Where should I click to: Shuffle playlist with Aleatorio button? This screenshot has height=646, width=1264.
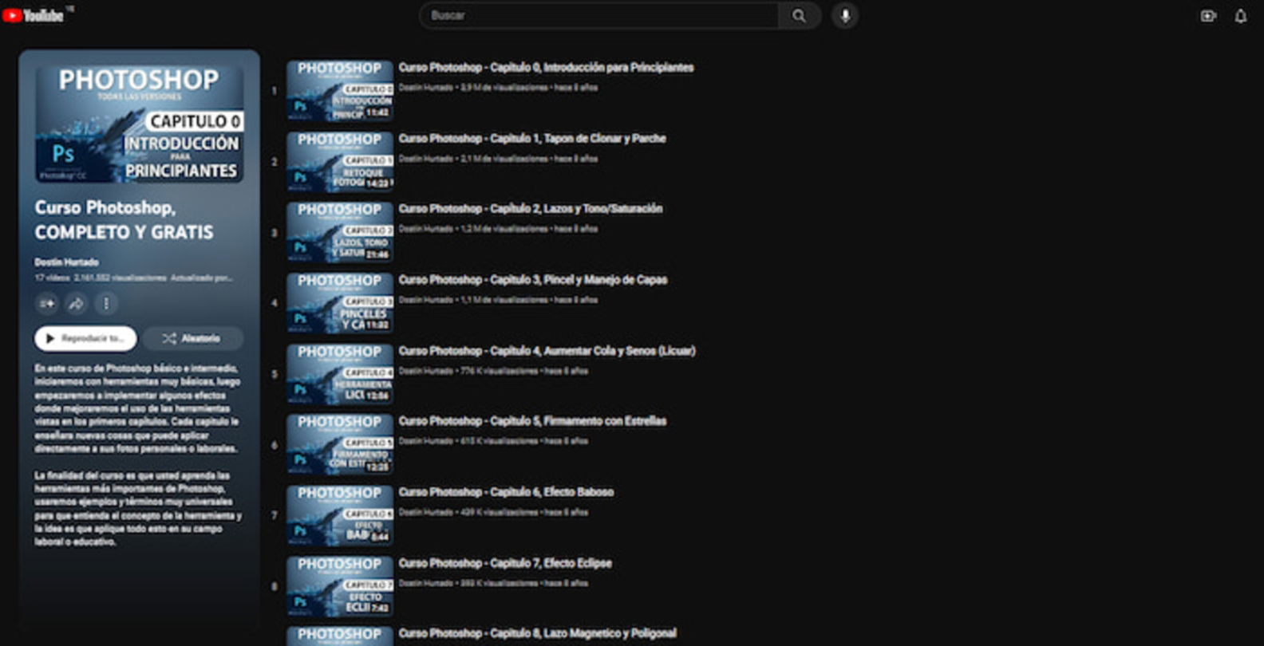192,338
